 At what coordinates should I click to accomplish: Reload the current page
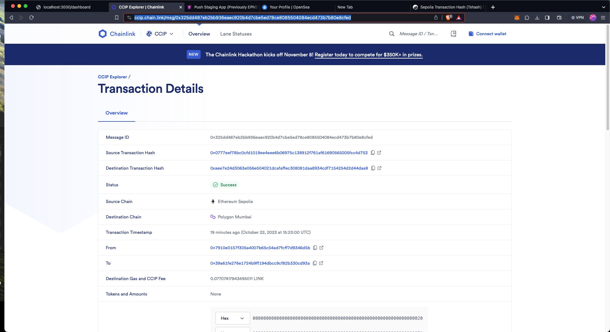pyautogui.click(x=32, y=18)
